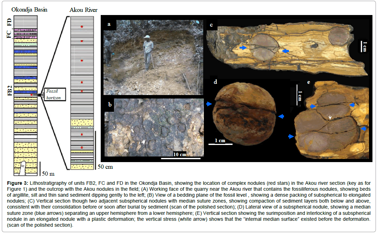Click the pointing finger symbol at Okondja column base

(x=22, y=168)
